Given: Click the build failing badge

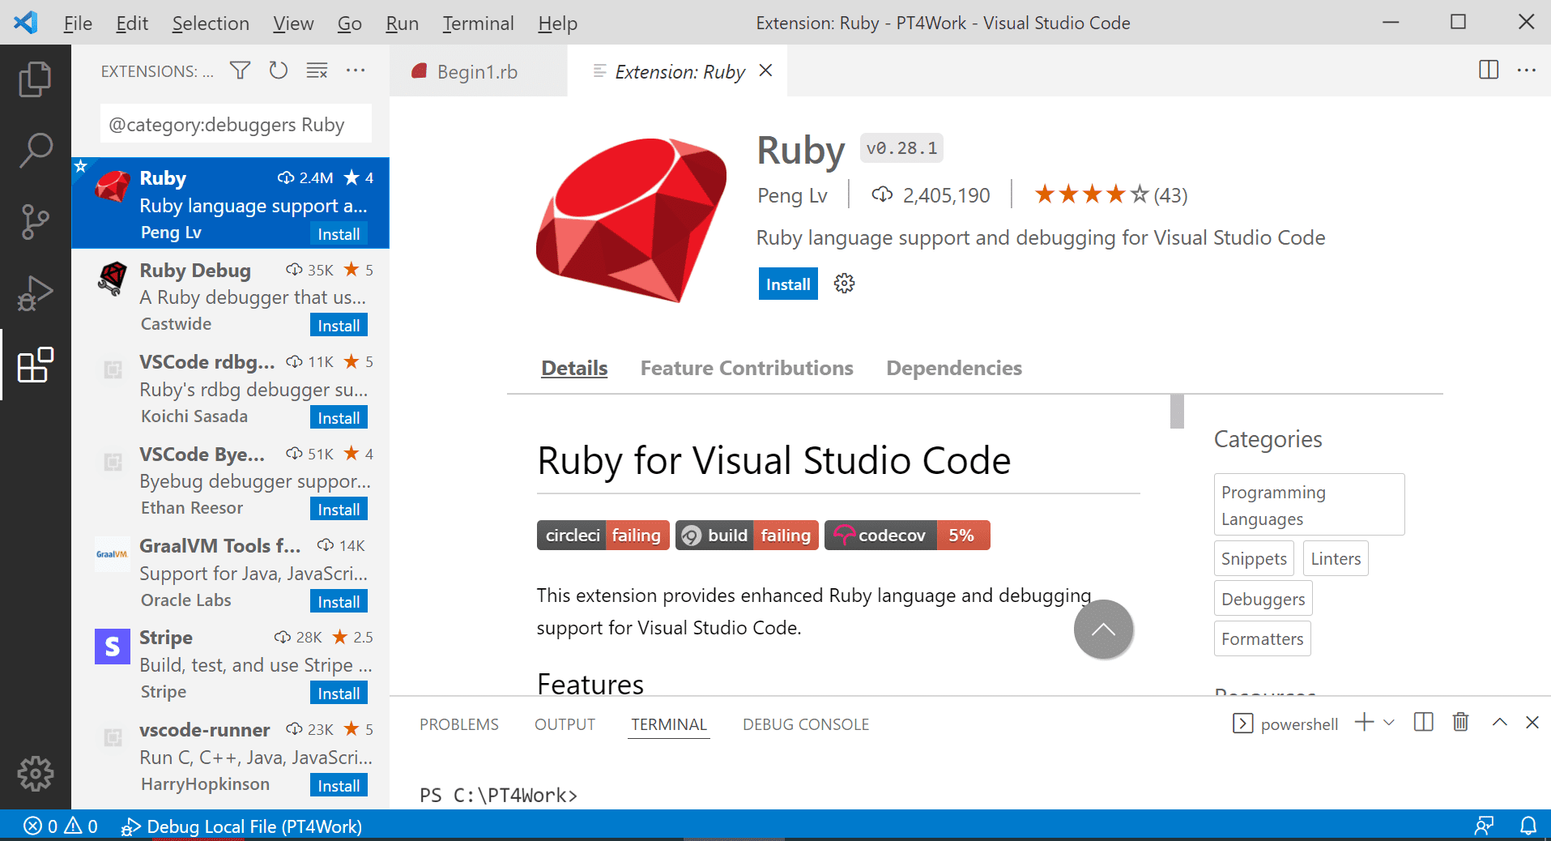Looking at the screenshot, I should coord(747,535).
